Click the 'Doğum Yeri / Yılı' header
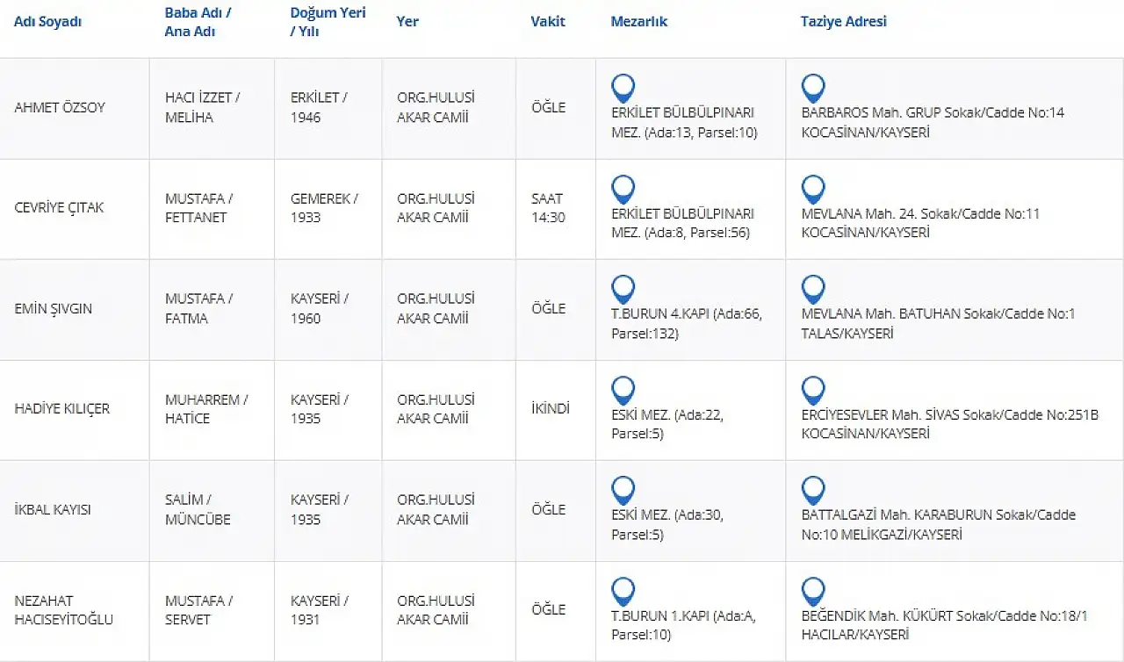The image size is (1124, 662). [328, 22]
